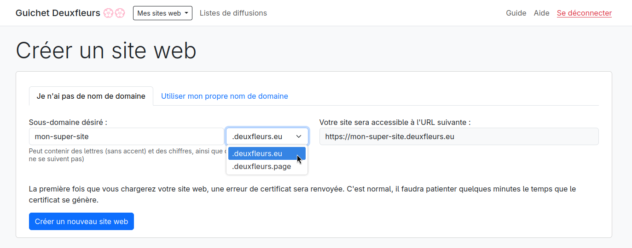
Task: Click the read-only site URL field
Action: pyautogui.click(x=458, y=136)
